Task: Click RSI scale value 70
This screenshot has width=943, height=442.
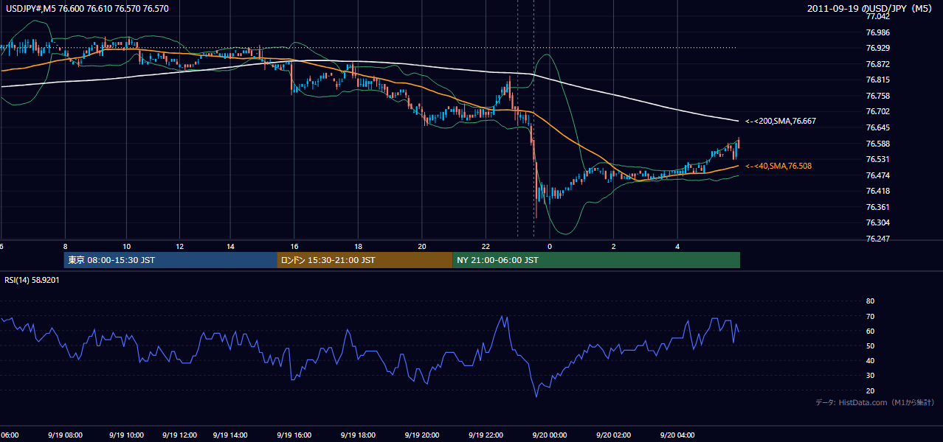Action: click(x=870, y=316)
